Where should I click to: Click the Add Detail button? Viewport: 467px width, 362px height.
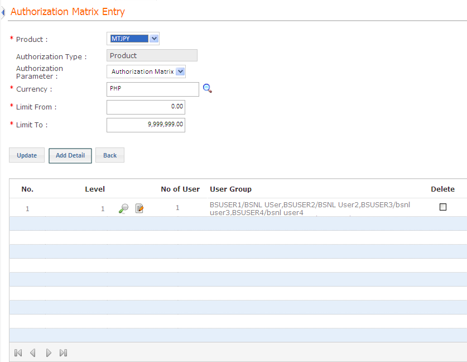[x=70, y=155]
